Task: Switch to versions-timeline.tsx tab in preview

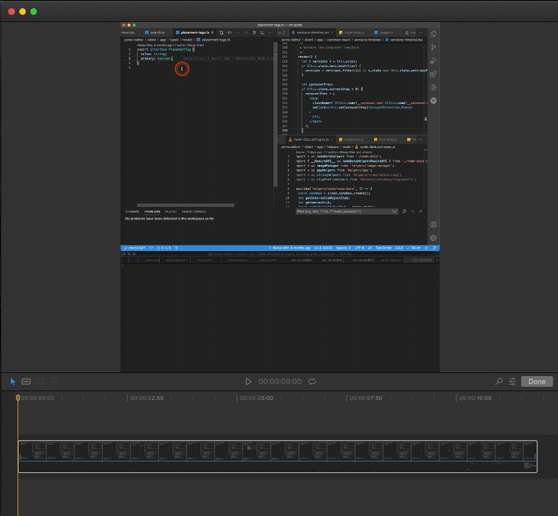Action: pos(312,32)
